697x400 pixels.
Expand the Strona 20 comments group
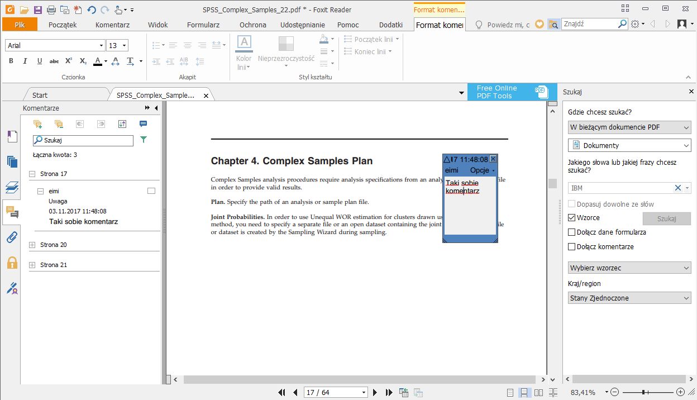point(32,245)
